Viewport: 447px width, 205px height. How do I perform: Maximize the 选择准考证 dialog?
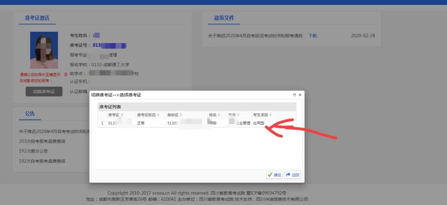294,95
